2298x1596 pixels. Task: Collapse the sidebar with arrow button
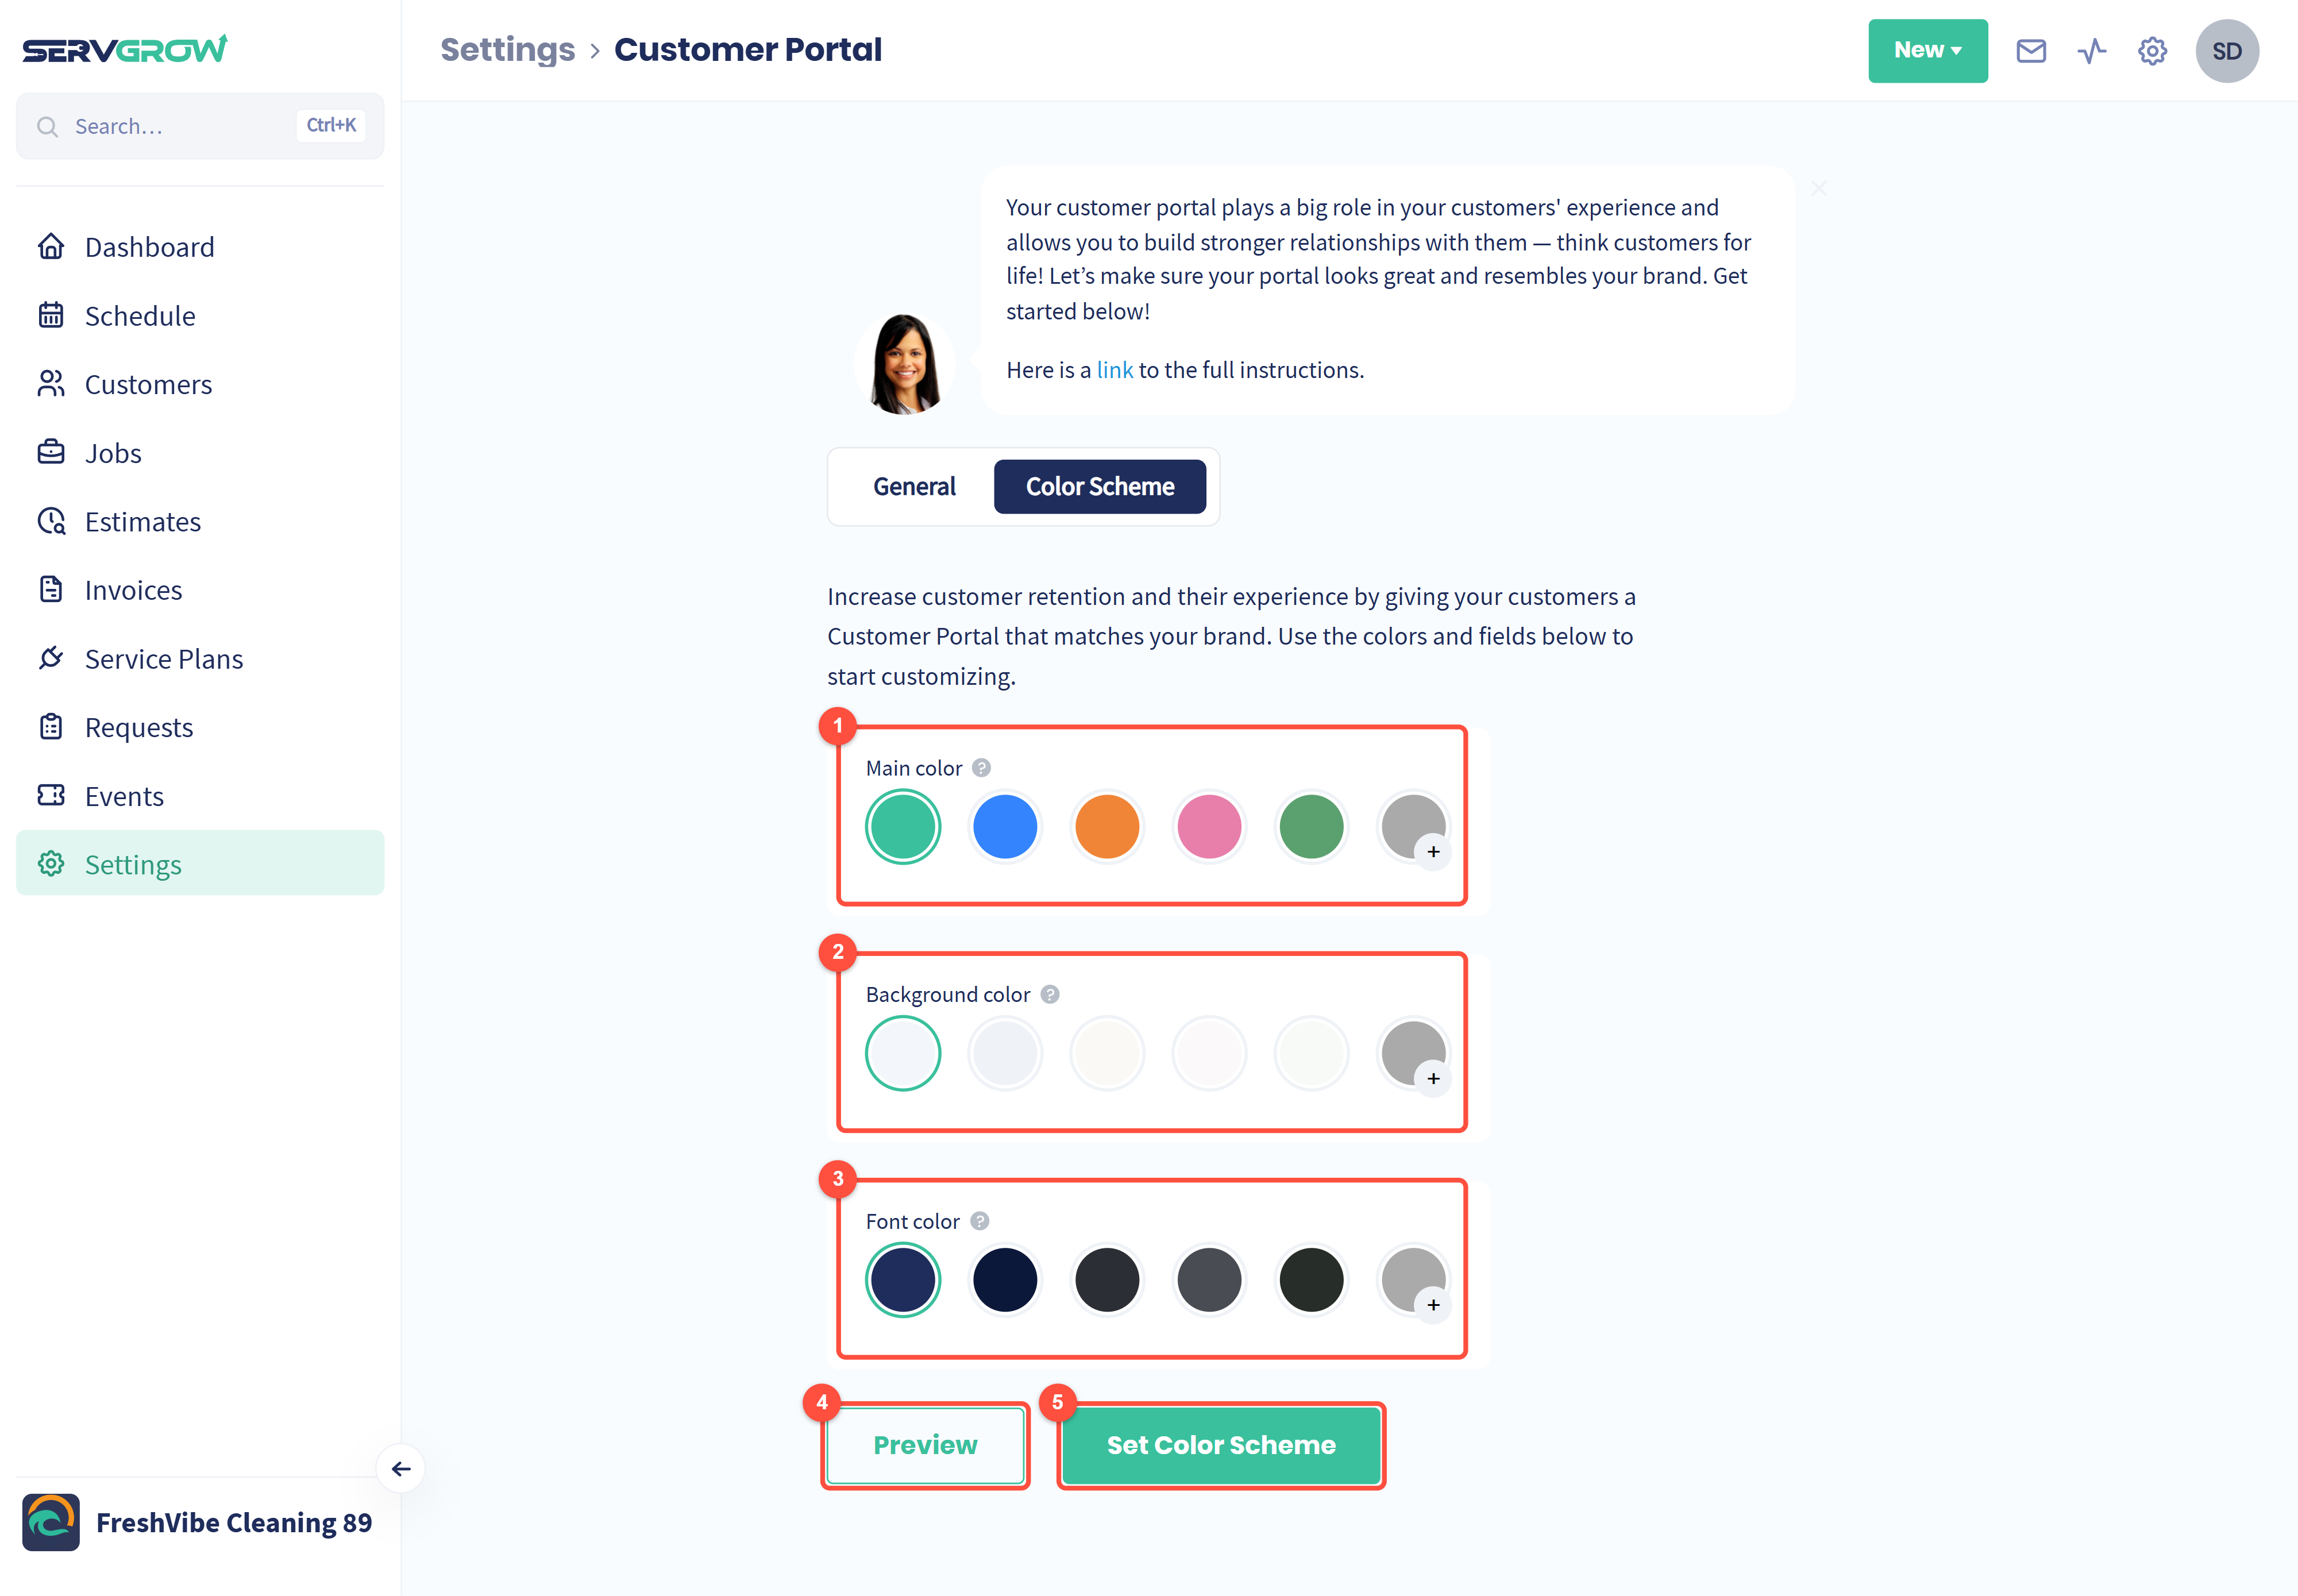point(401,1468)
